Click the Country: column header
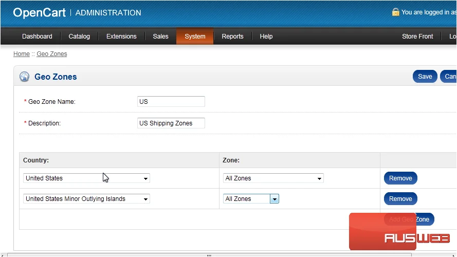457x257 pixels. point(36,160)
